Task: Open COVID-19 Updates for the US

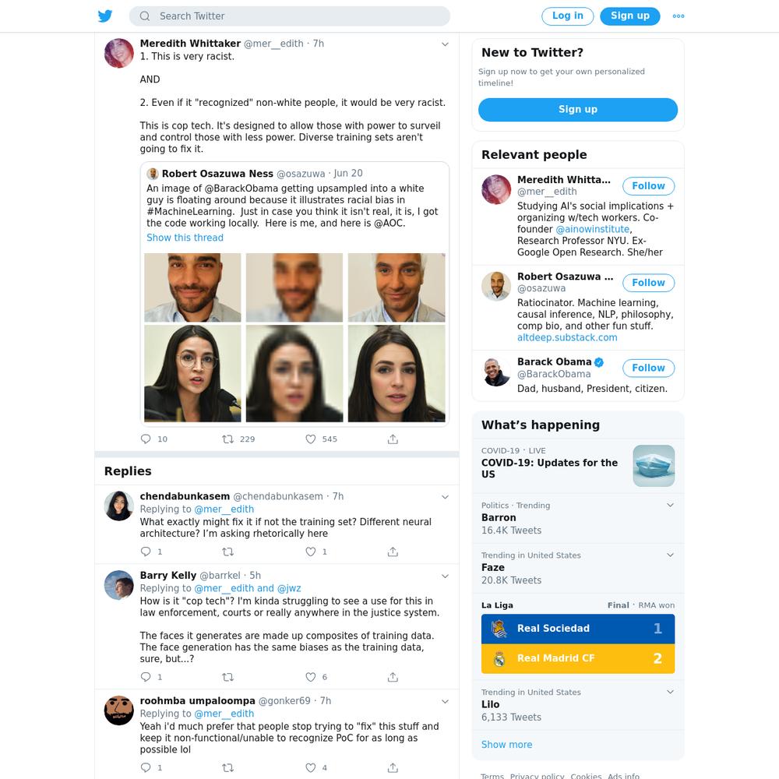Action: pyautogui.click(x=578, y=465)
